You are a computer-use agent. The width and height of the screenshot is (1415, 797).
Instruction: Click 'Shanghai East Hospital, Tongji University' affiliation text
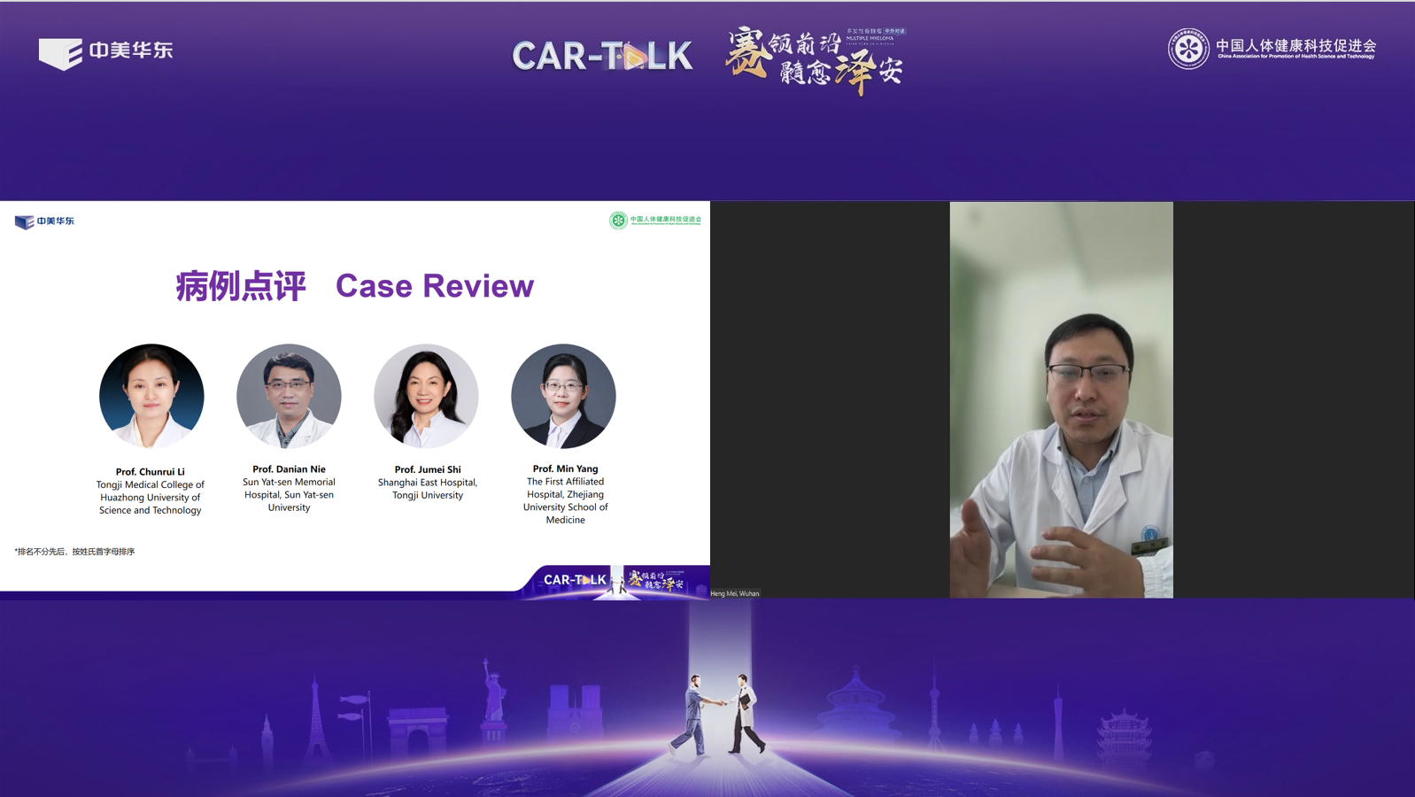coord(428,489)
